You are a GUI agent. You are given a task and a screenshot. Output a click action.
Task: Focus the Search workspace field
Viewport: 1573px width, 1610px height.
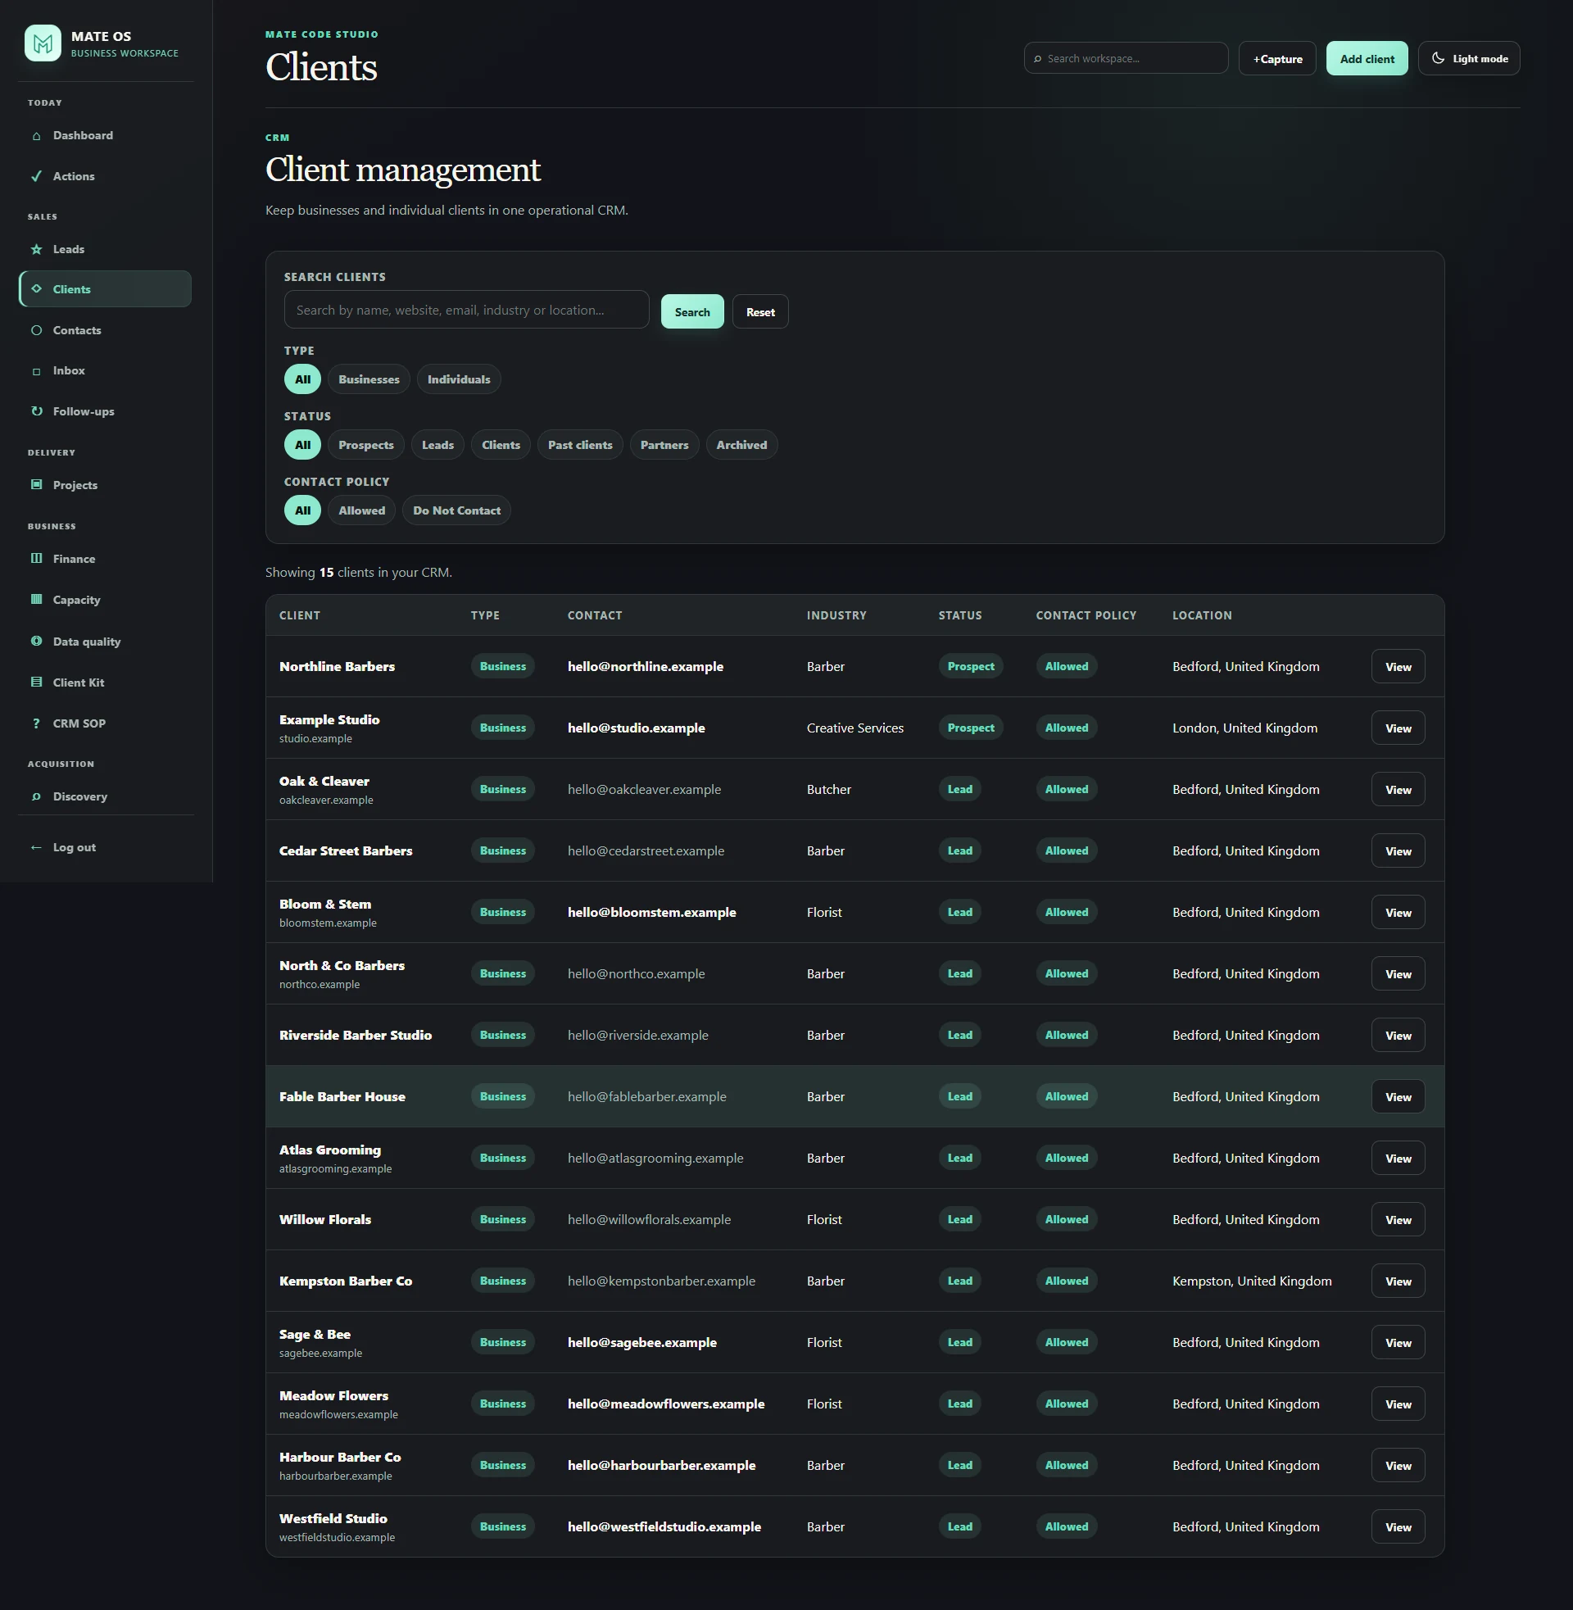coord(1126,59)
